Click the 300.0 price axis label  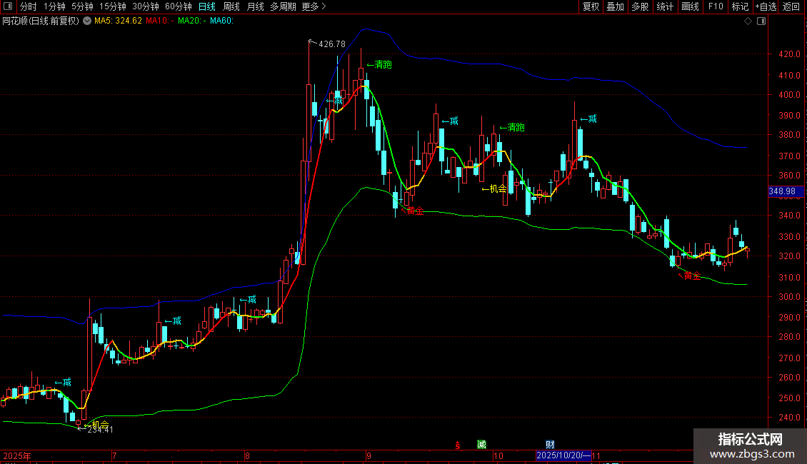click(x=789, y=297)
